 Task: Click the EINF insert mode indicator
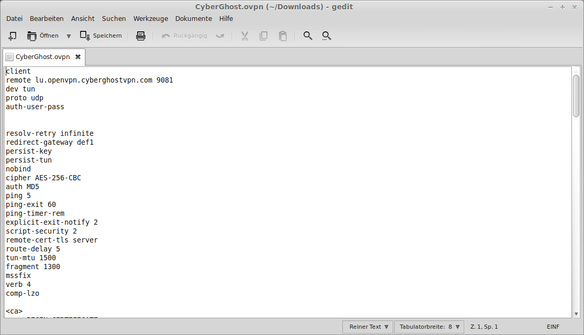pos(553,327)
